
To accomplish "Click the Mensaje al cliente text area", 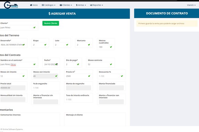I will (95, 121).
